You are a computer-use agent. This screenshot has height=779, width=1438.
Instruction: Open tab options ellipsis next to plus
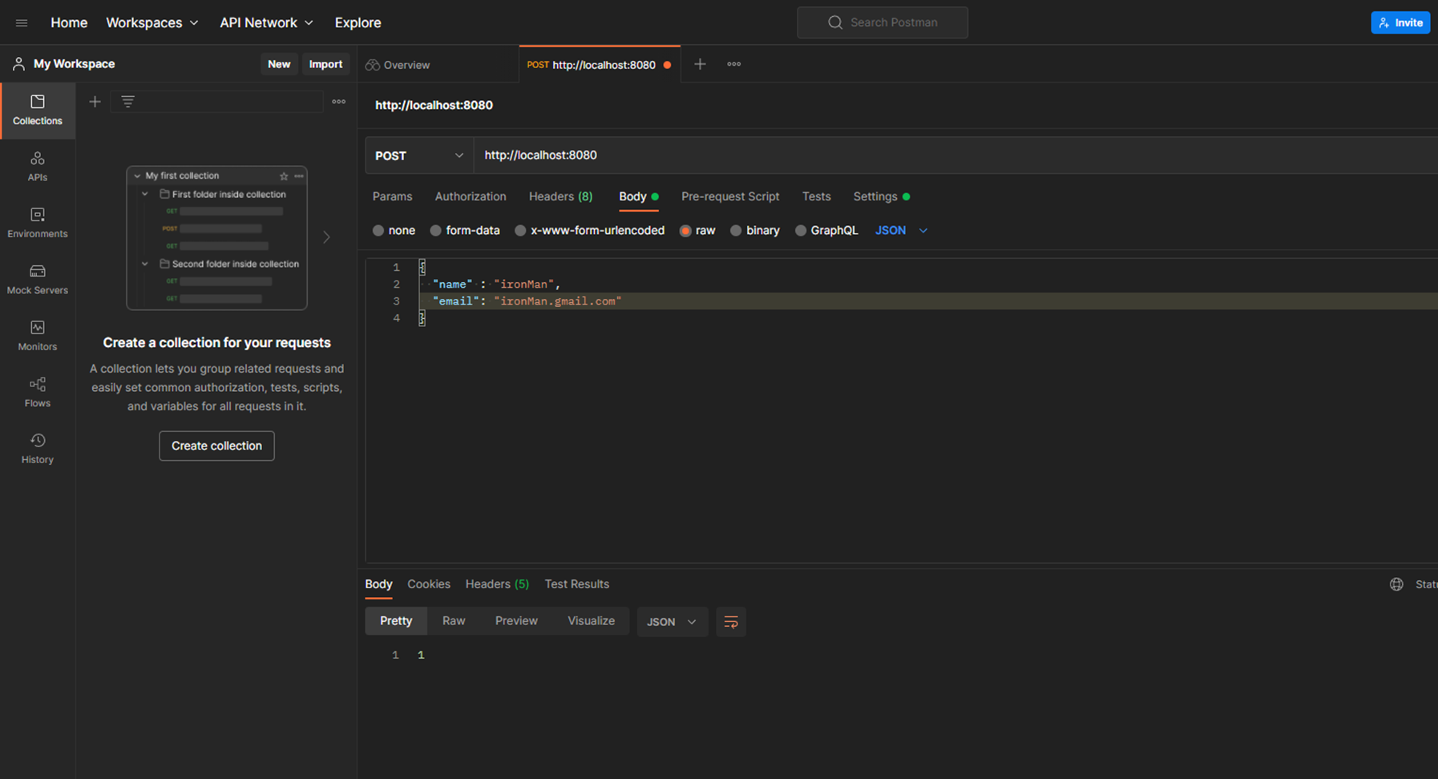pos(734,64)
